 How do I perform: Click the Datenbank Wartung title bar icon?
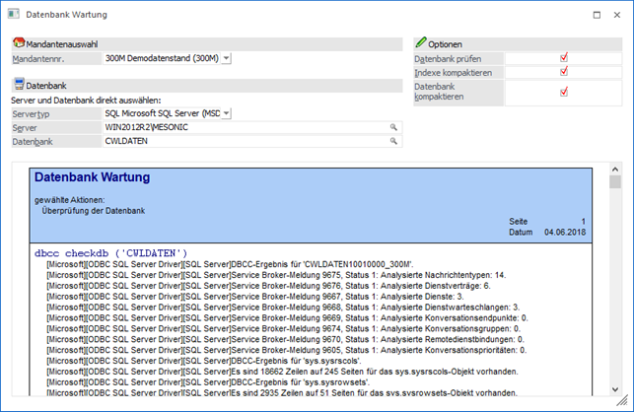13,15
